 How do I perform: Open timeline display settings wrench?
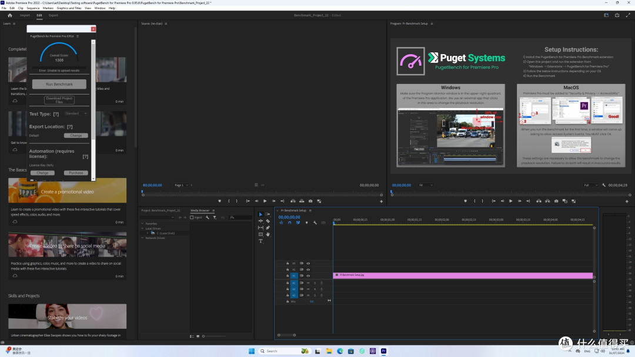315,223
